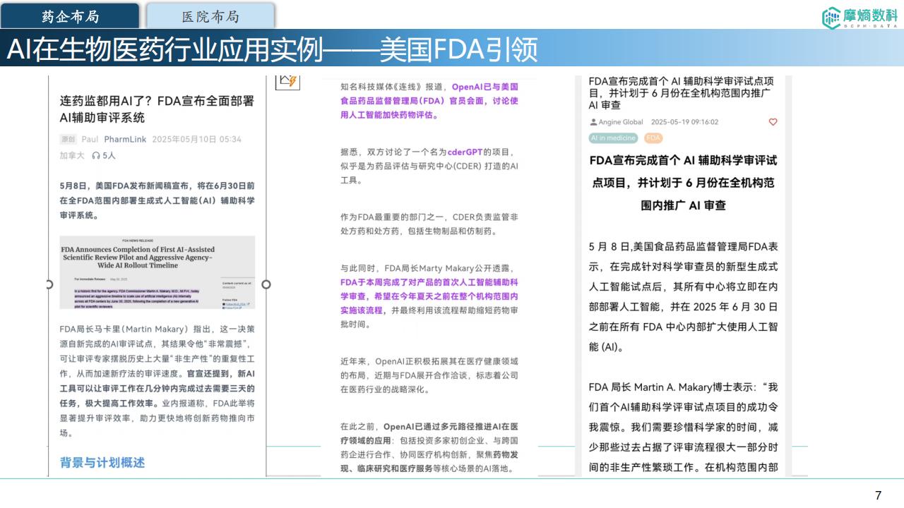
Task: Select the AI in medicine tag
Action: [x=614, y=138]
